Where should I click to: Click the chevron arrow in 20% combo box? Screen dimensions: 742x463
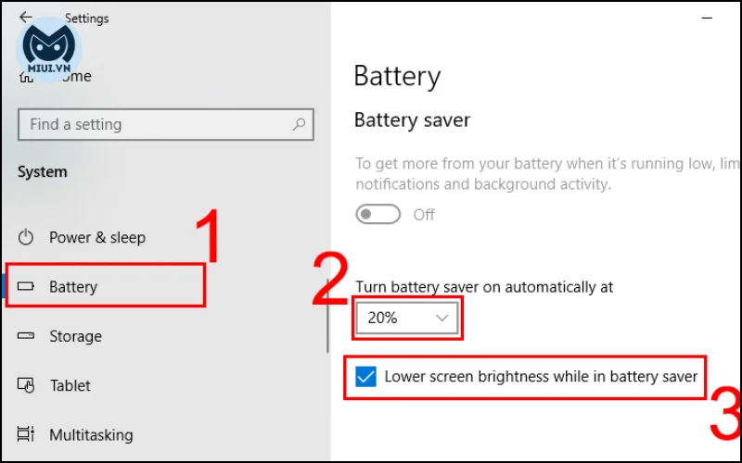[442, 318]
